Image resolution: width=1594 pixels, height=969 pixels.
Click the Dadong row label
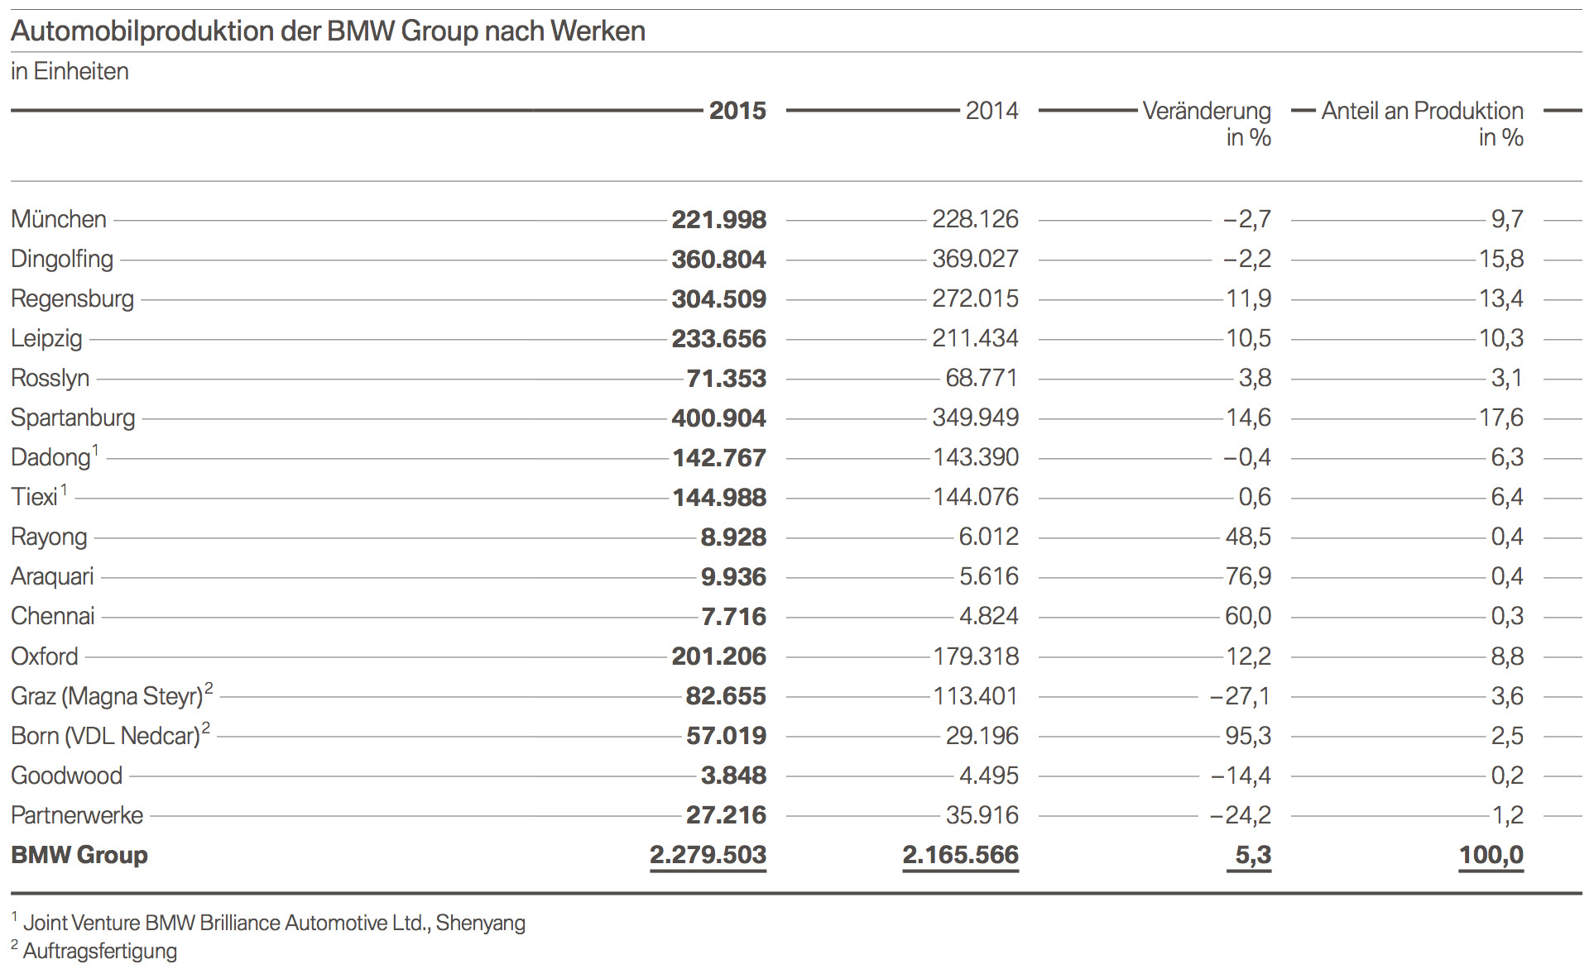[50, 458]
